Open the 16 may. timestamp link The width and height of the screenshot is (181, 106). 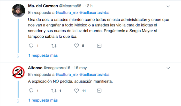coord(80,68)
